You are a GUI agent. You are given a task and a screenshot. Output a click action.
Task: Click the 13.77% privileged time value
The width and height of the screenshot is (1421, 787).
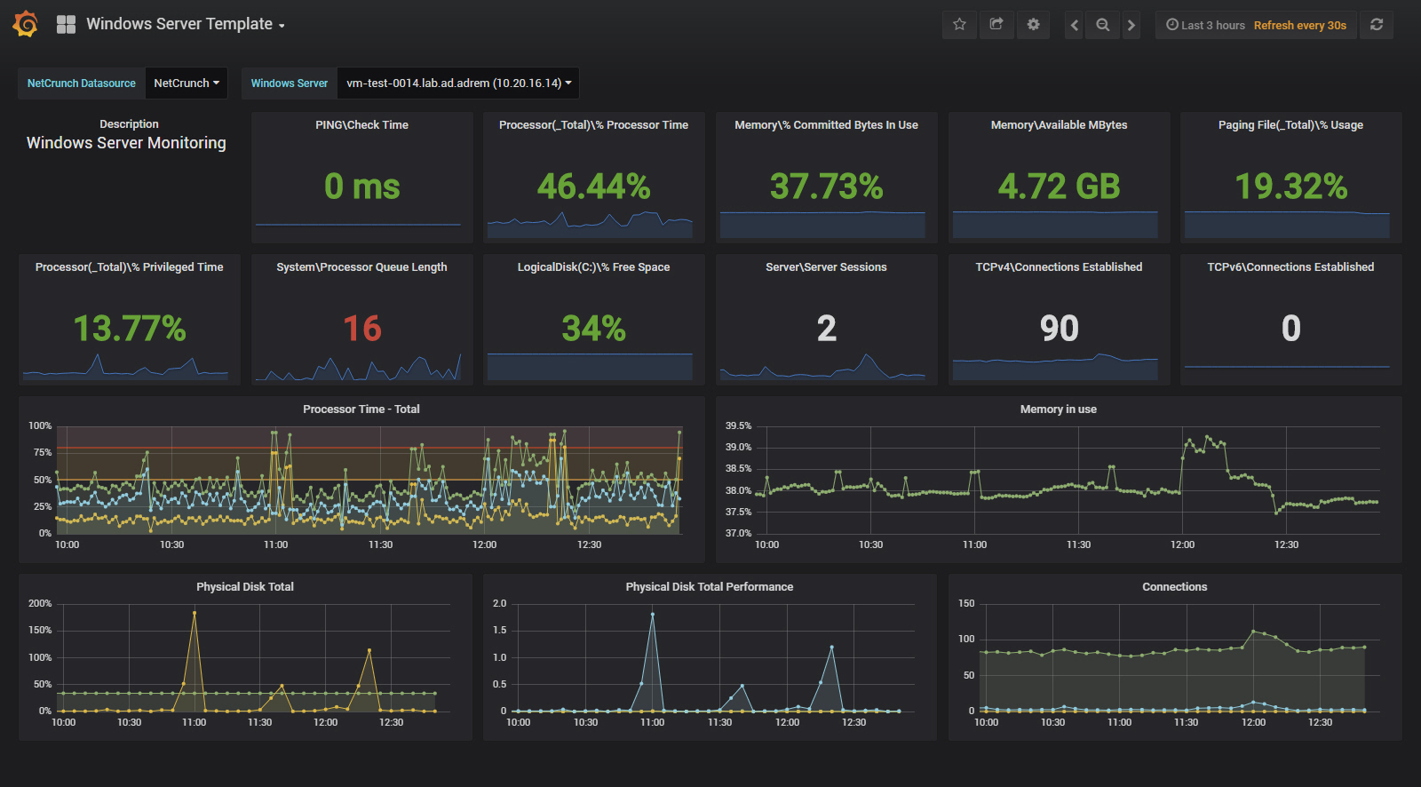point(130,329)
